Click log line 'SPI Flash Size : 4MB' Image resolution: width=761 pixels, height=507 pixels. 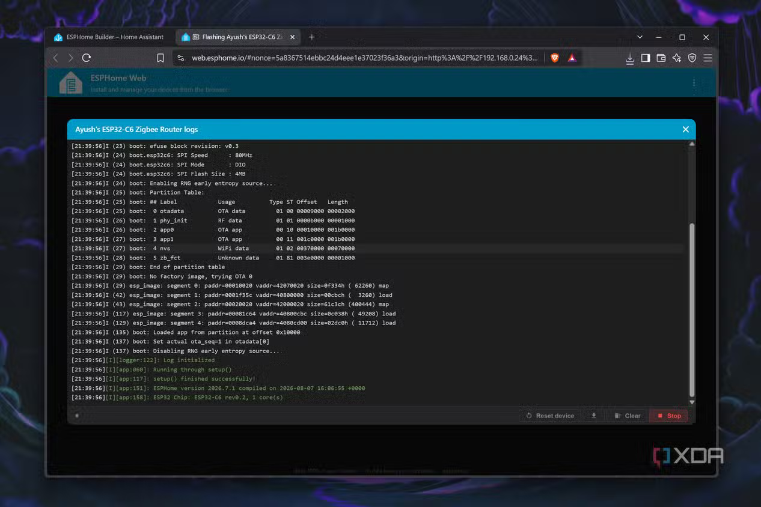pyautogui.click(x=158, y=174)
